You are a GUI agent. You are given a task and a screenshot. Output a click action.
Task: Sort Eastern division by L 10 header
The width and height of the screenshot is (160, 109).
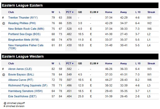pyautogui.click(x=138, y=12)
